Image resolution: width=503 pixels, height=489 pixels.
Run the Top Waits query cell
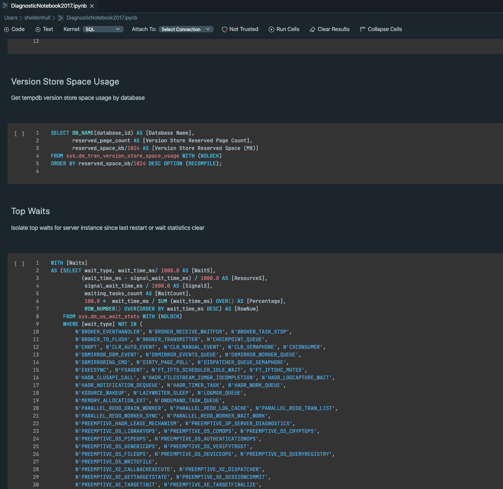20,263
